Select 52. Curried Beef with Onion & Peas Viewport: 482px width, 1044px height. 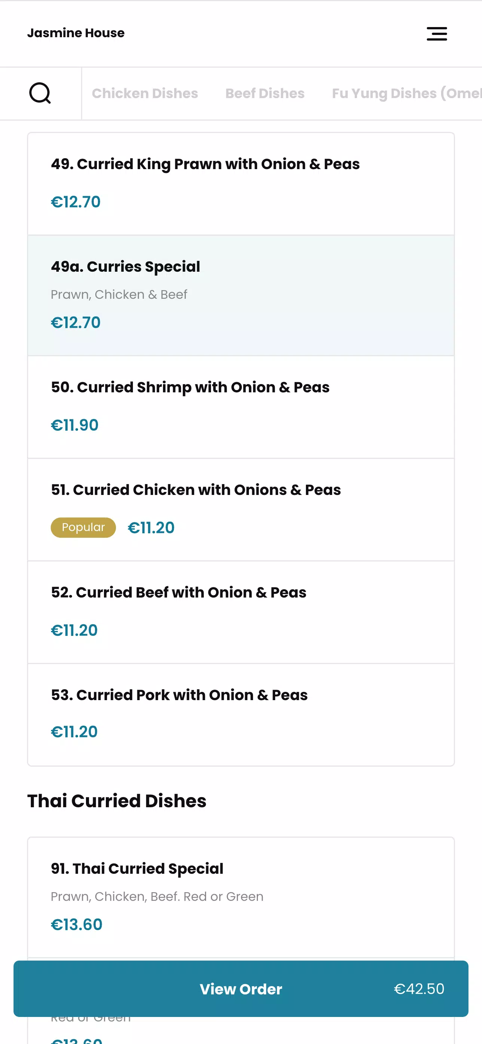click(241, 612)
